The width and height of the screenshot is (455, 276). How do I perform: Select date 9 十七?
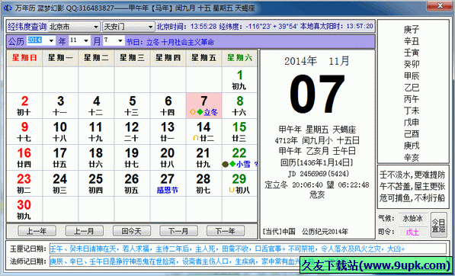(x=24, y=131)
